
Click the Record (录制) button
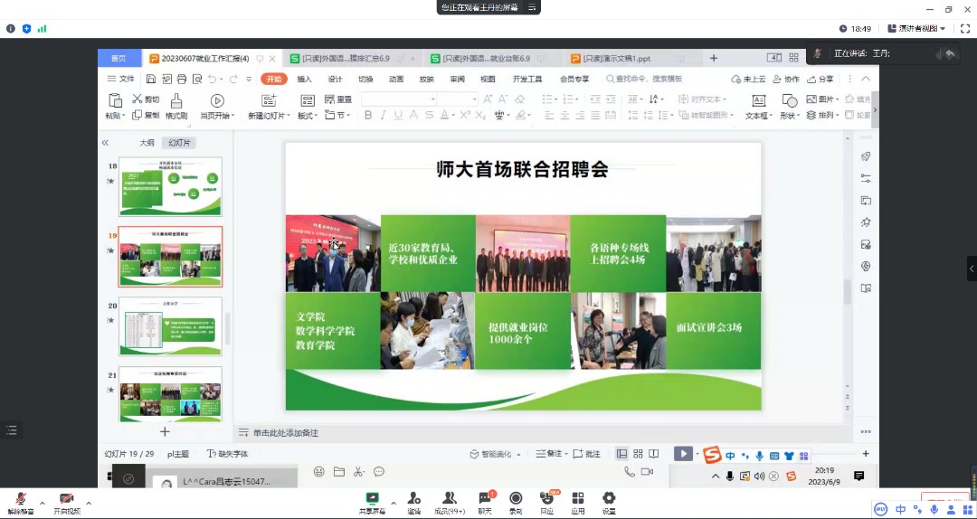pos(516,502)
